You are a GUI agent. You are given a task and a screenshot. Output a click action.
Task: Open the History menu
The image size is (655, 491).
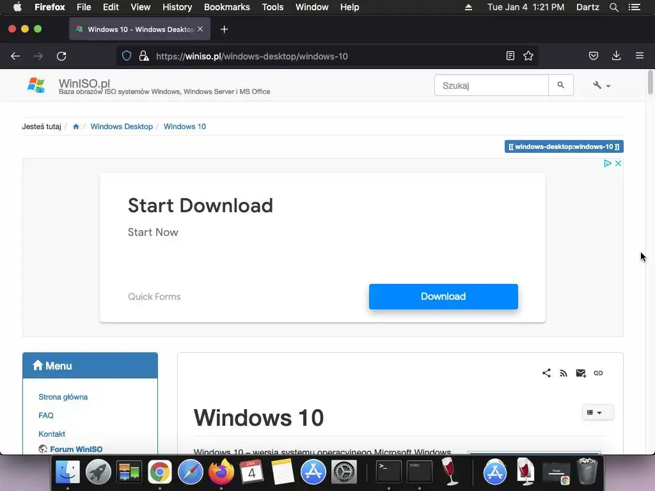(x=177, y=7)
